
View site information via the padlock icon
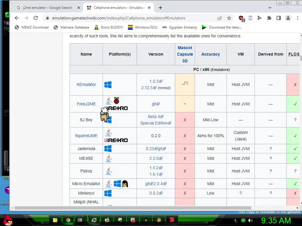pos(47,18)
